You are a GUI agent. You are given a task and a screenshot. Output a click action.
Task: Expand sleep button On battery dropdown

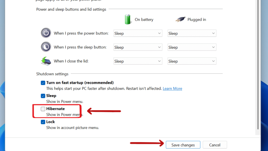138,47
